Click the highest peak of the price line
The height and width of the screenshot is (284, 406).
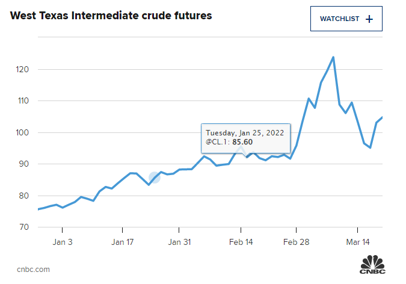pyautogui.click(x=333, y=58)
